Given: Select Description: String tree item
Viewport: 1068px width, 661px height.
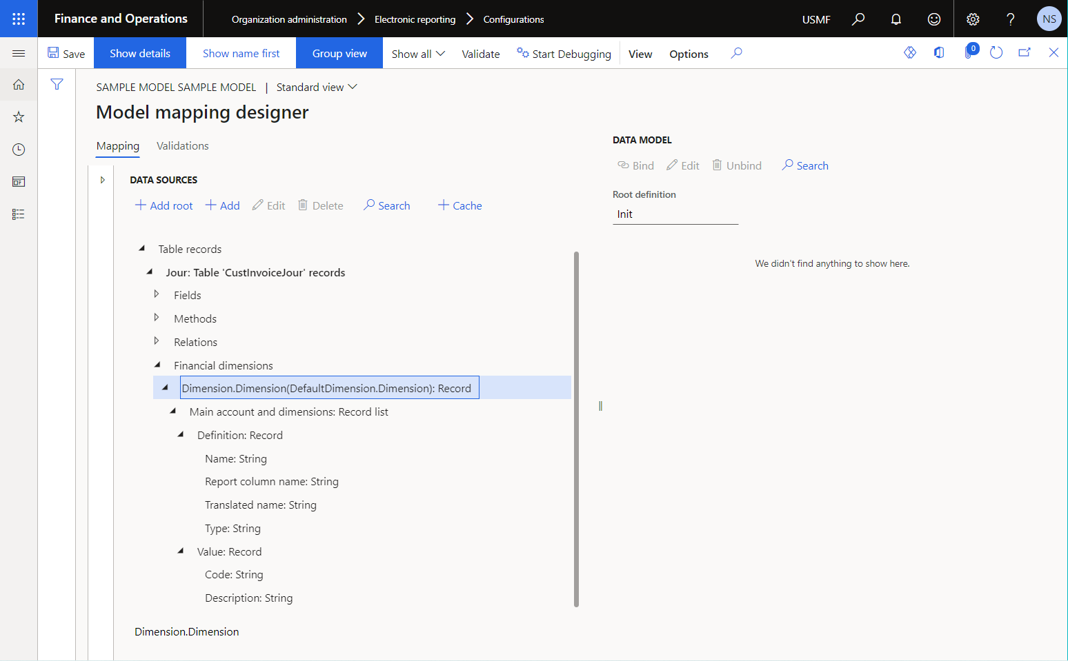Looking at the screenshot, I should point(249,598).
